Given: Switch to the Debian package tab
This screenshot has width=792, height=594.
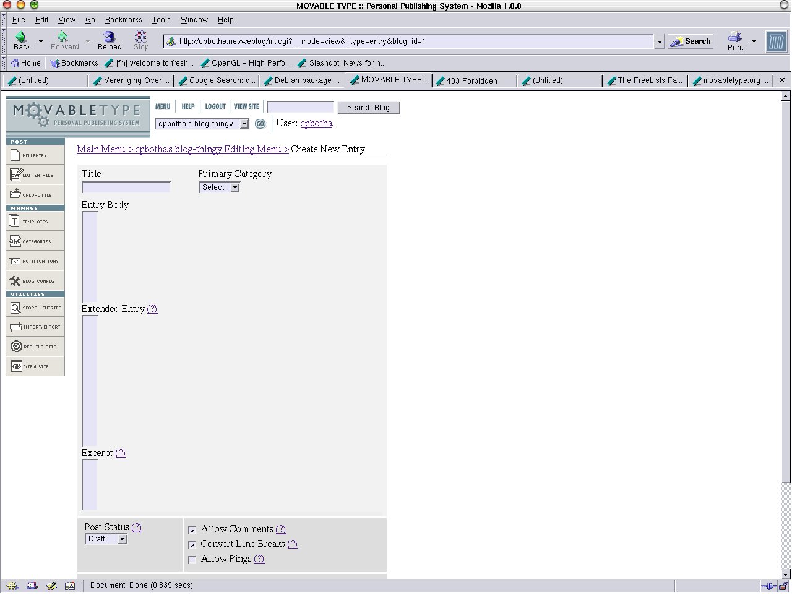Looking at the screenshot, I should point(301,80).
